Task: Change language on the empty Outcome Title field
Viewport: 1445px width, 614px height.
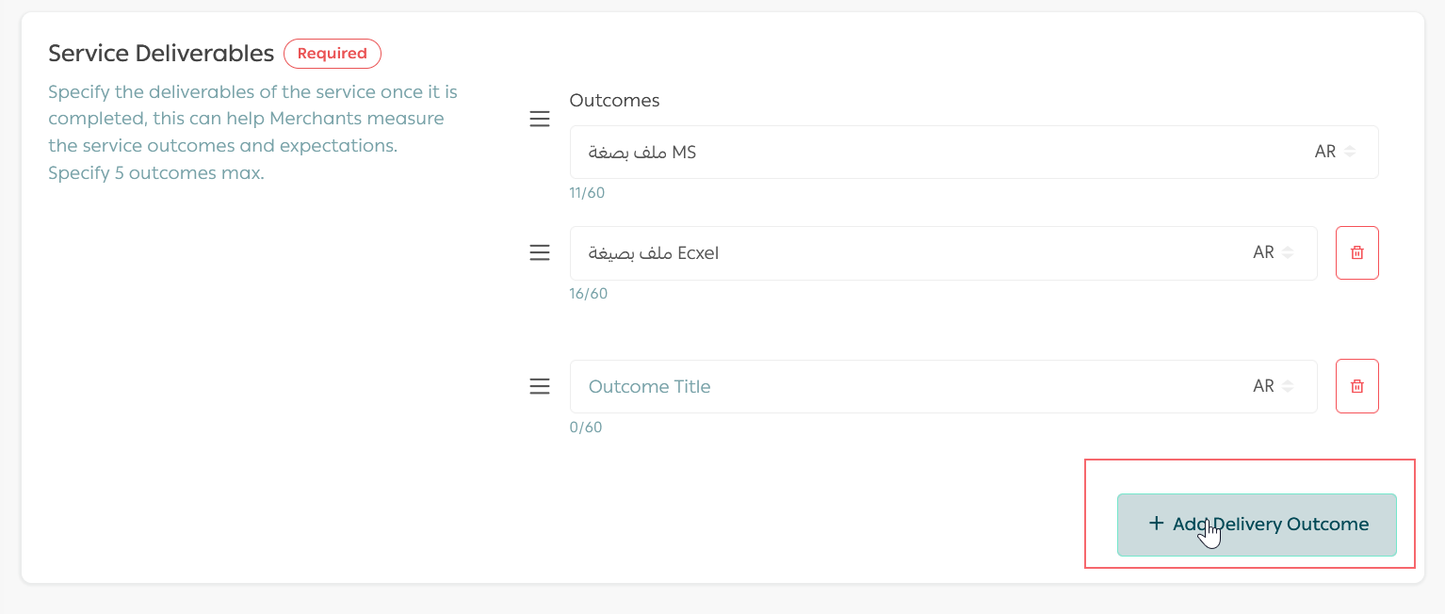Action: tap(1273, 386)
